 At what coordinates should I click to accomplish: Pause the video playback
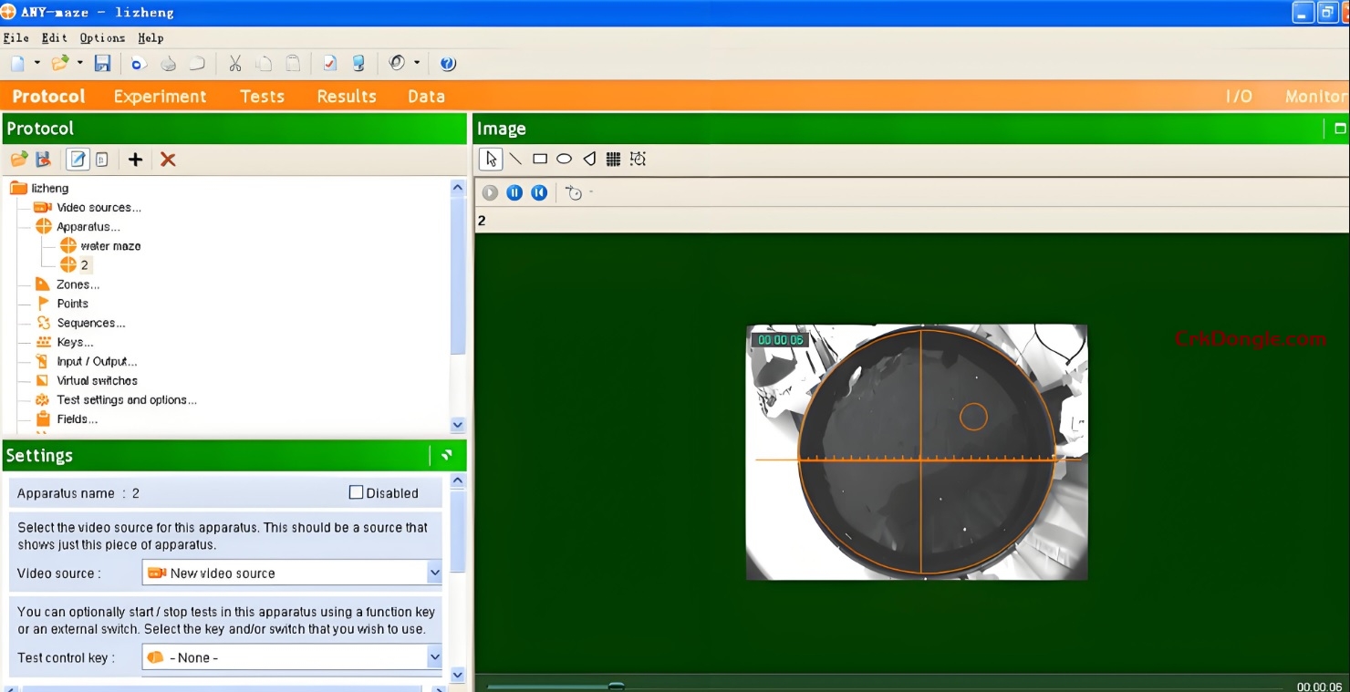tap(514, 192)
